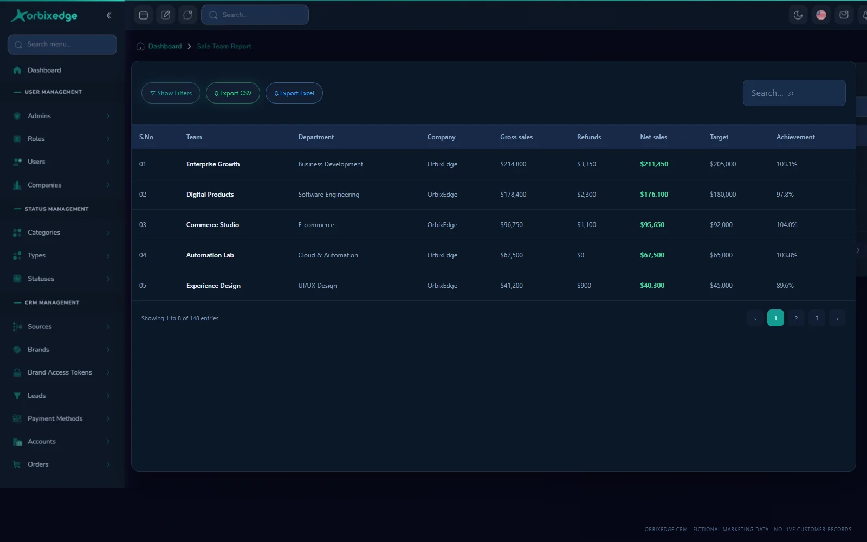Click the Brand Access Tokens lock icon
The width and height of the screenshot is (867, 542).
[x=17, y=372]
